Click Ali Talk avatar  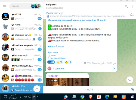coord(5,16)
